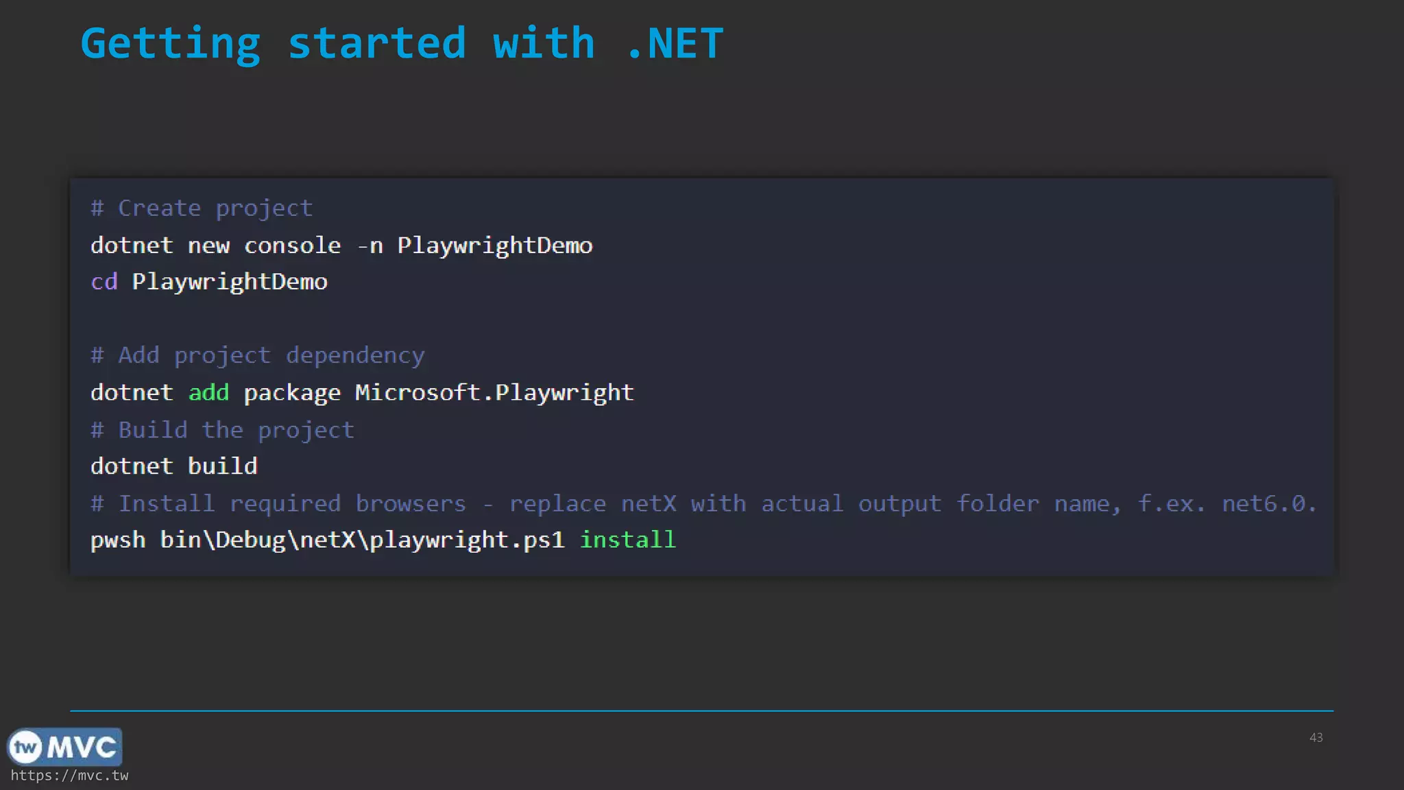The width and height of the screenshot is (1404, 790).
Task: Click the 'pwsh bin\Debug\netX\playwright.ps1 install' line
Action: 383,540
